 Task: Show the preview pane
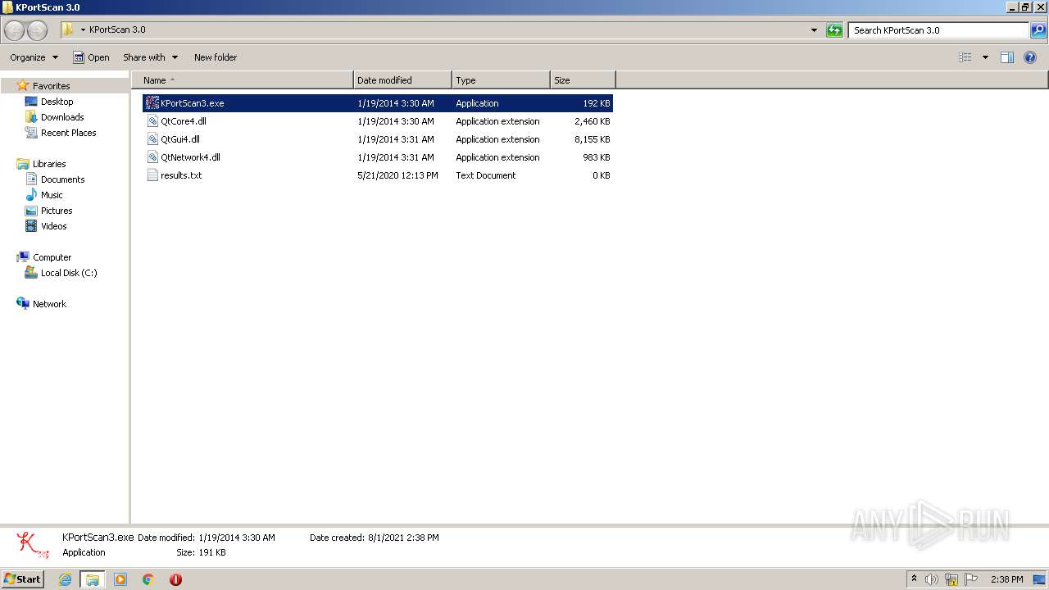[x=1007, y=57]
